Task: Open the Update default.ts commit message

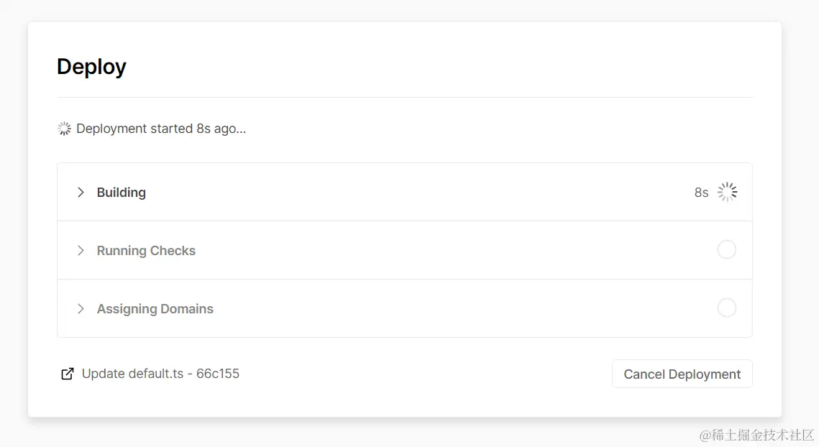Action: 133,374
